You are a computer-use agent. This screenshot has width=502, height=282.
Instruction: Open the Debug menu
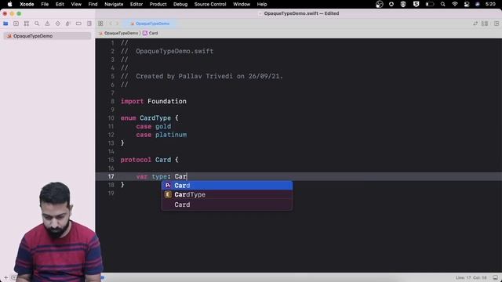coord(180,4)
